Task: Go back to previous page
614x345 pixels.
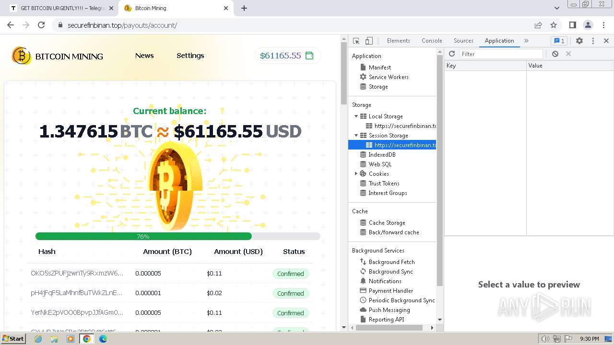Action: click(x=11, y=25)
